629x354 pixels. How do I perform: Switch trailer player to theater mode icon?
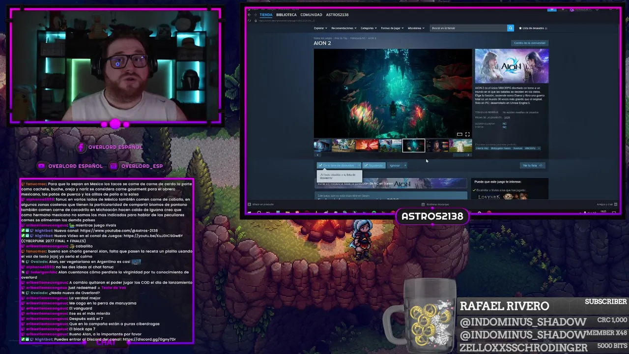[x=459, y=134]
